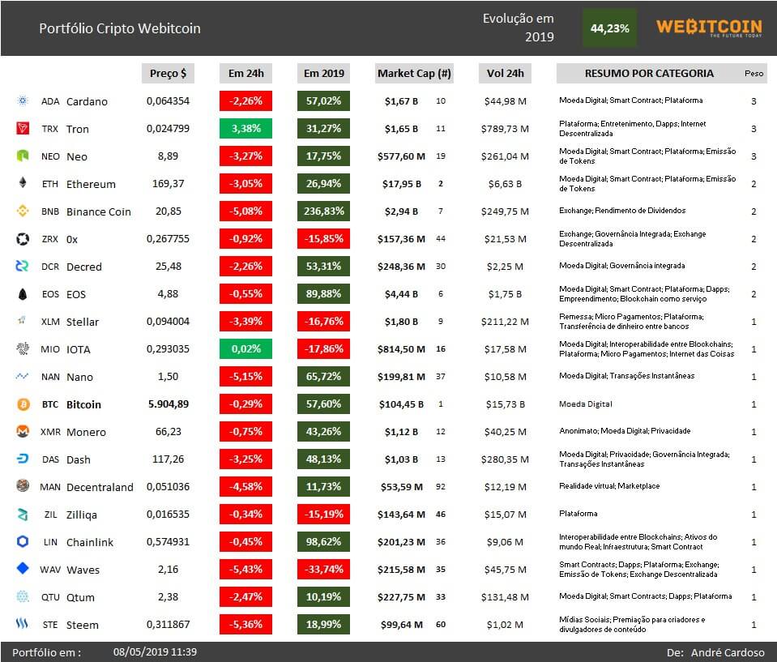
Task: Click Chainlink's 98,62% 2019 cell
Action: tap(323, 541)
